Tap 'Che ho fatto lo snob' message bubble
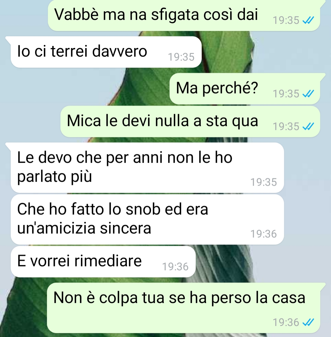 pos(147,219)
